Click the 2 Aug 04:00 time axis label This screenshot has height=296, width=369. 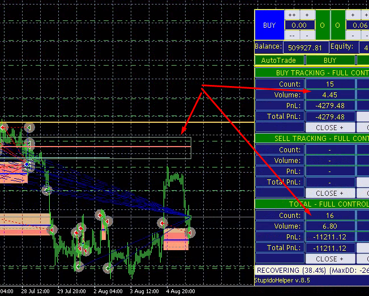108,291
